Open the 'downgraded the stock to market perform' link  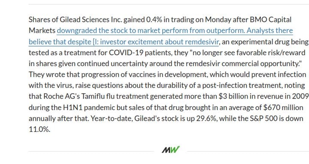[122, 31]
